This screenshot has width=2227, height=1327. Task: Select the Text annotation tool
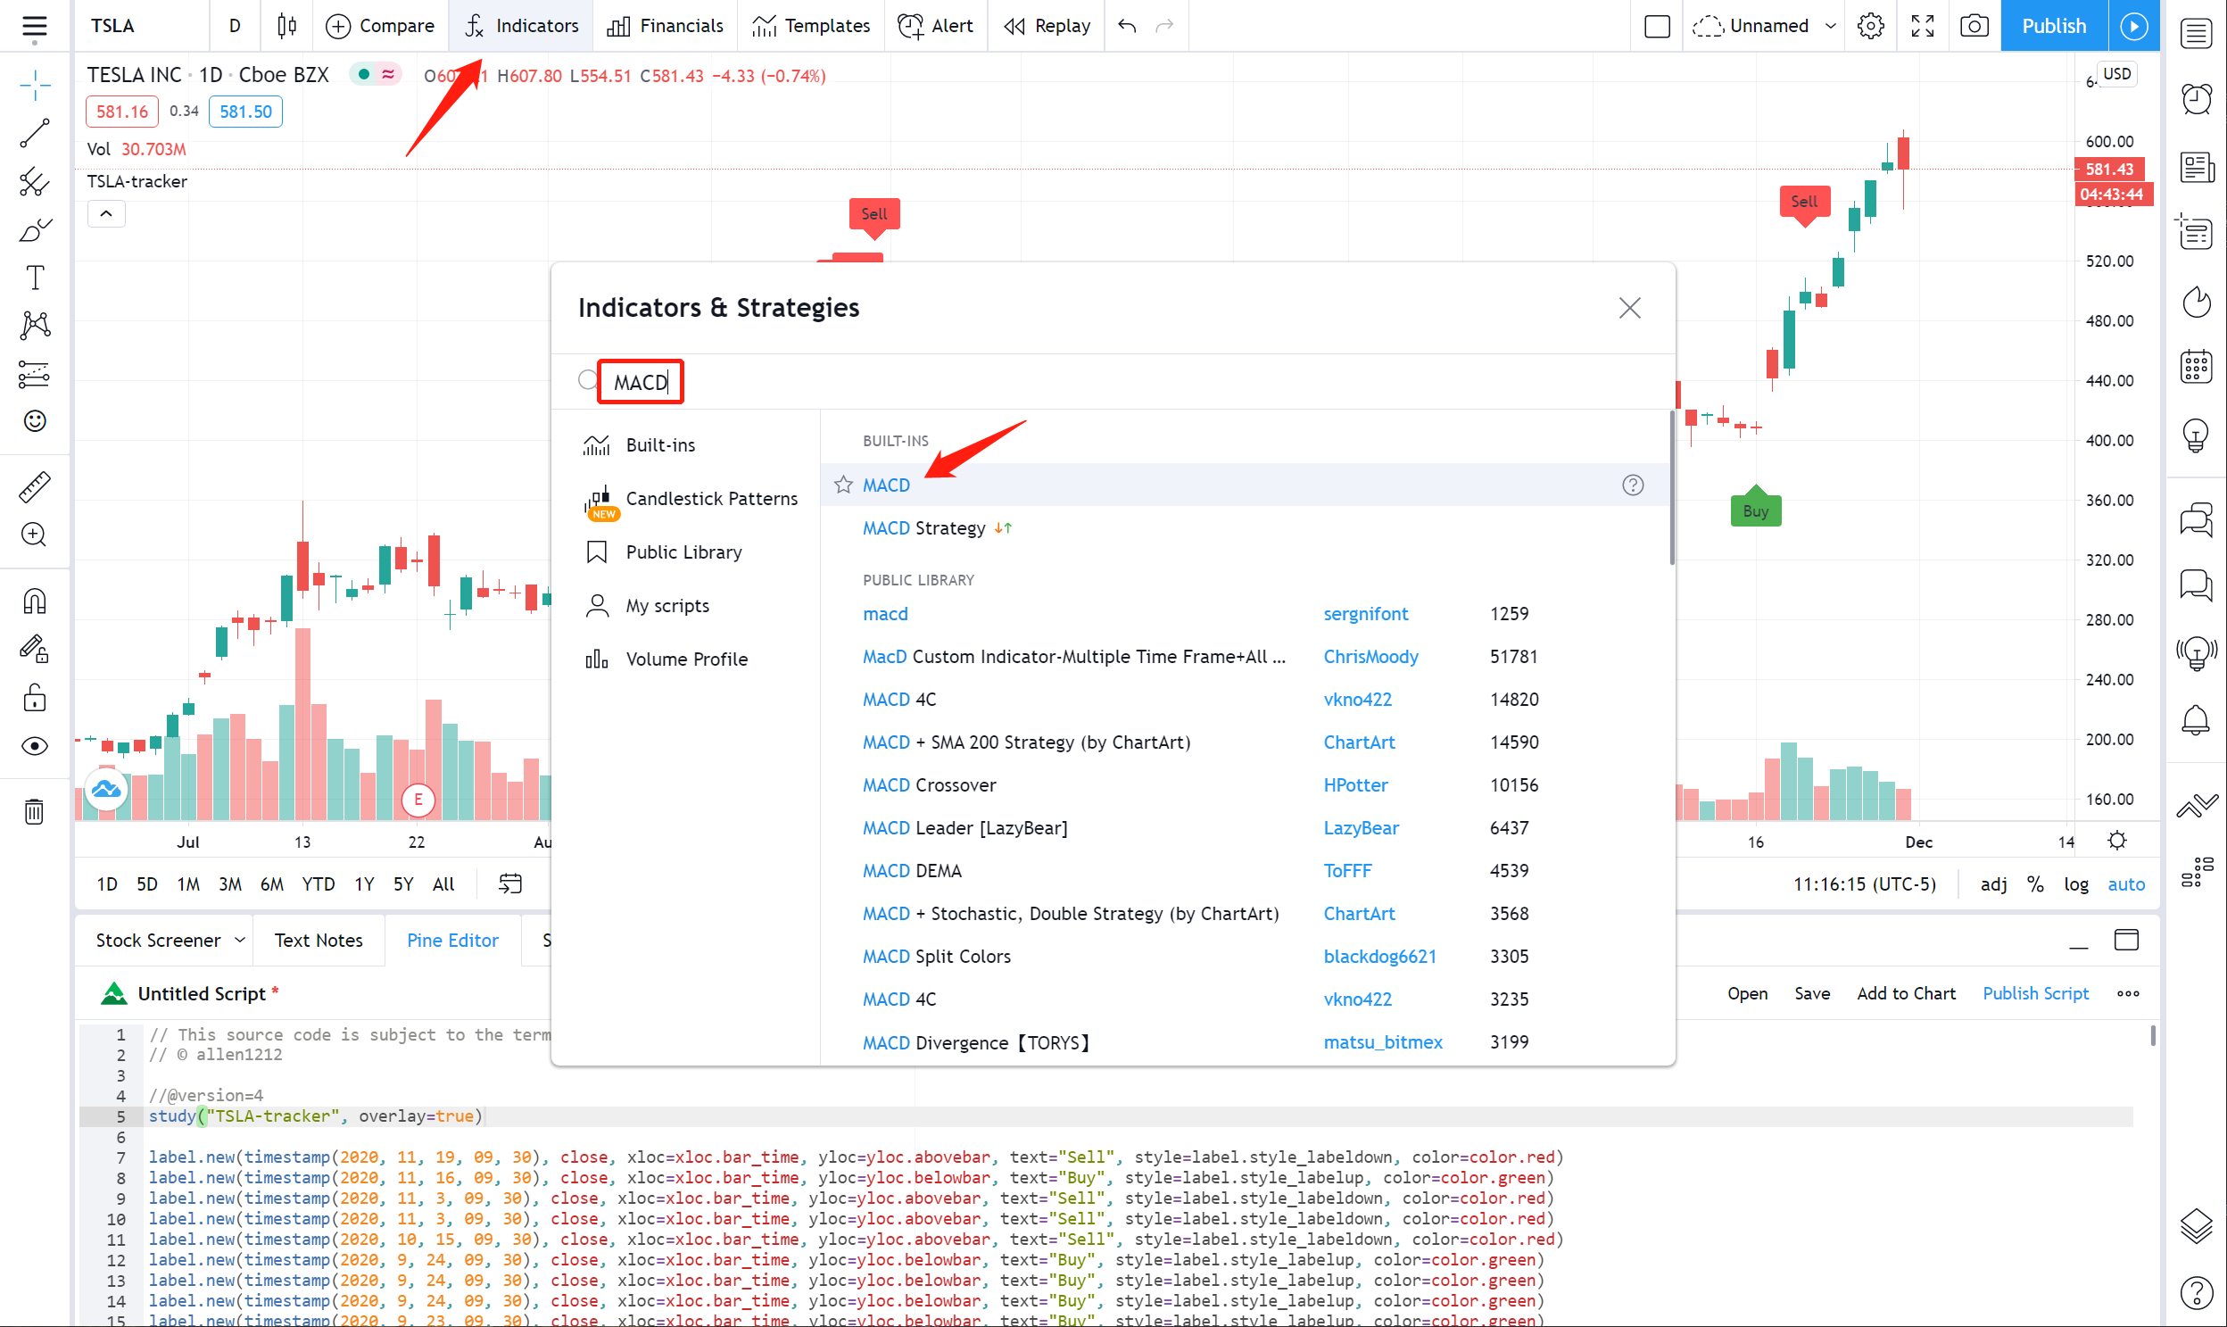point(34,278)
